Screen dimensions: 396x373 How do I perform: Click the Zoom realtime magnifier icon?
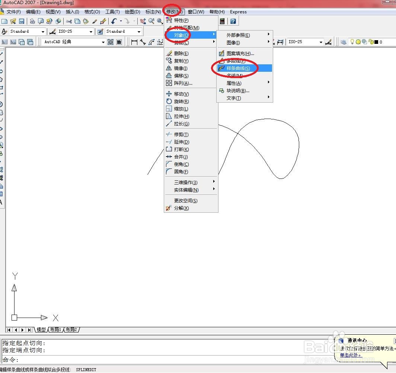[151, 21]
